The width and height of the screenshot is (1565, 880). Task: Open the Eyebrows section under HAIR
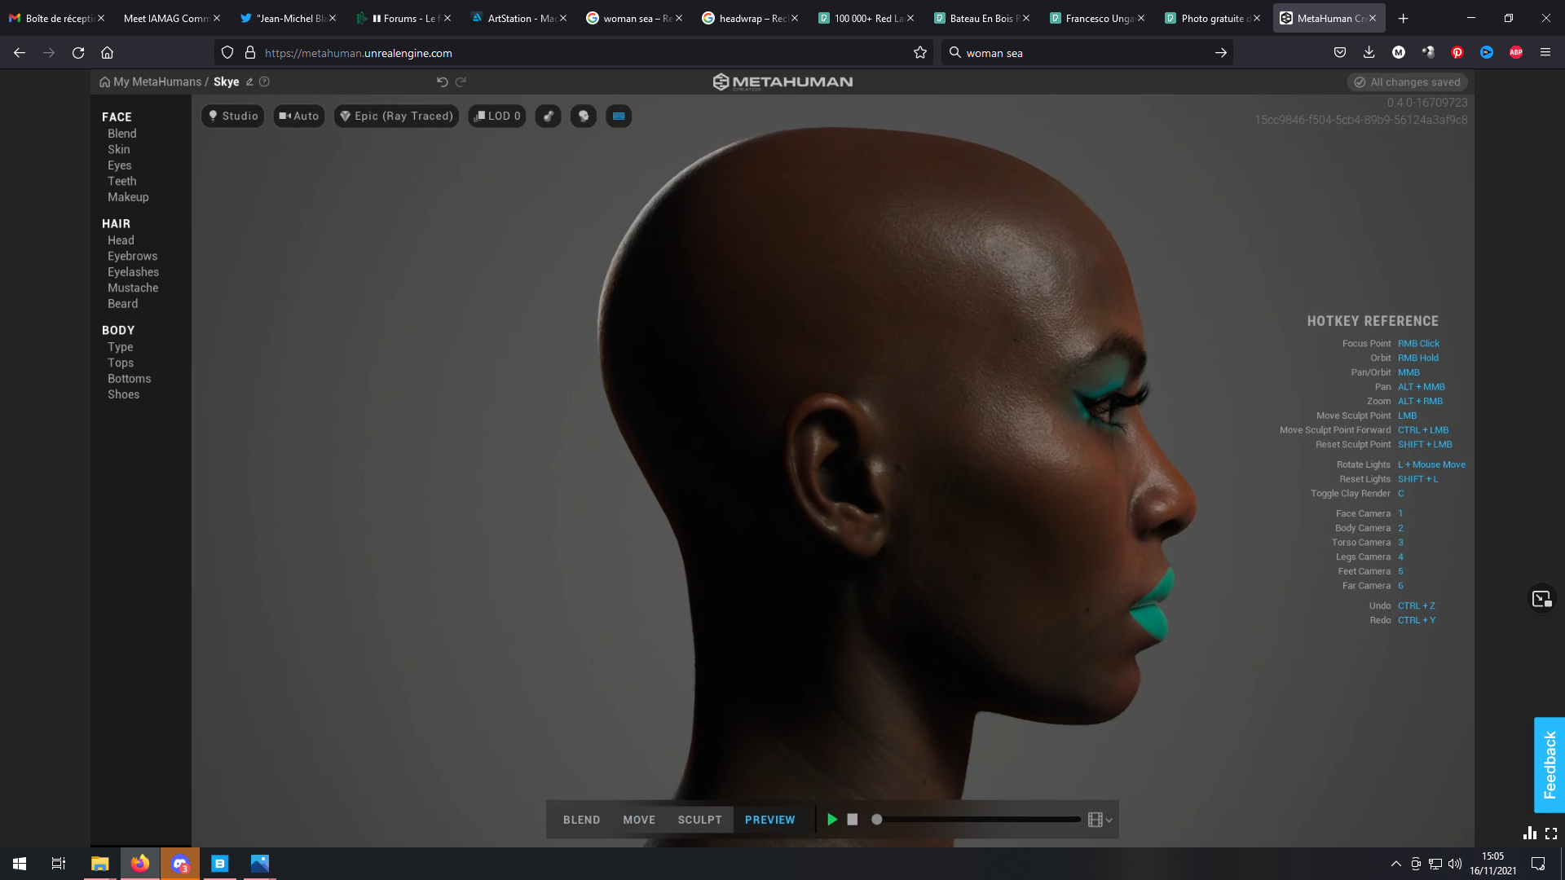(x=132, y=256)
